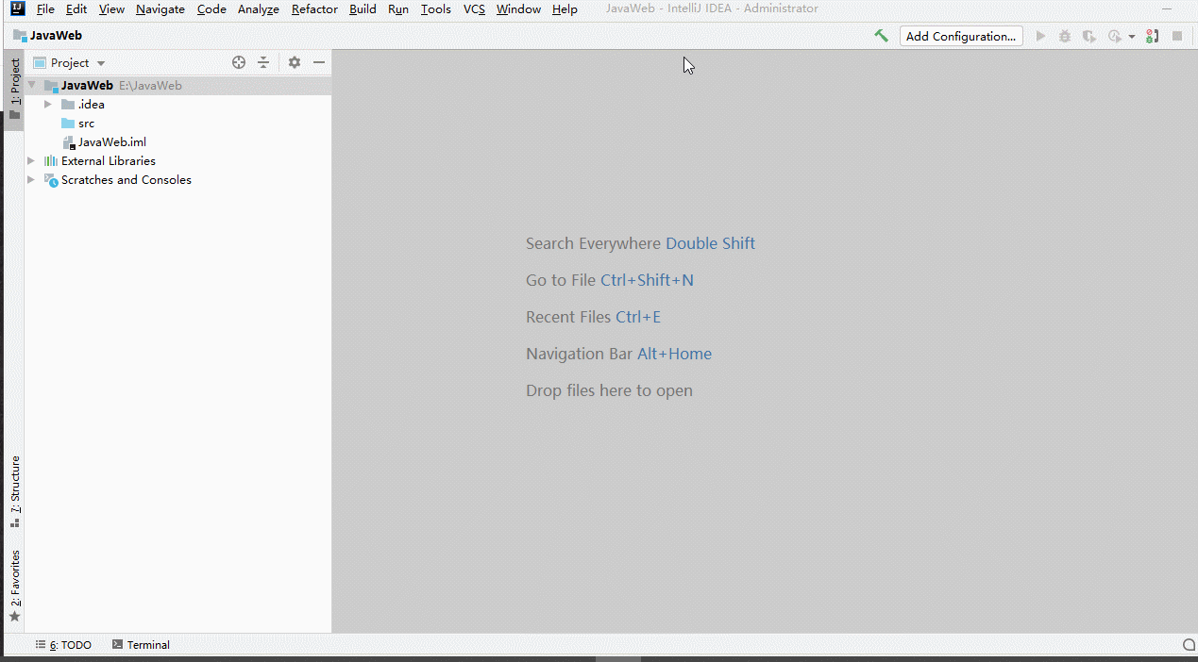Select the JavaWeb.iml file
1198x662 pixels.
tap(111, 142)
